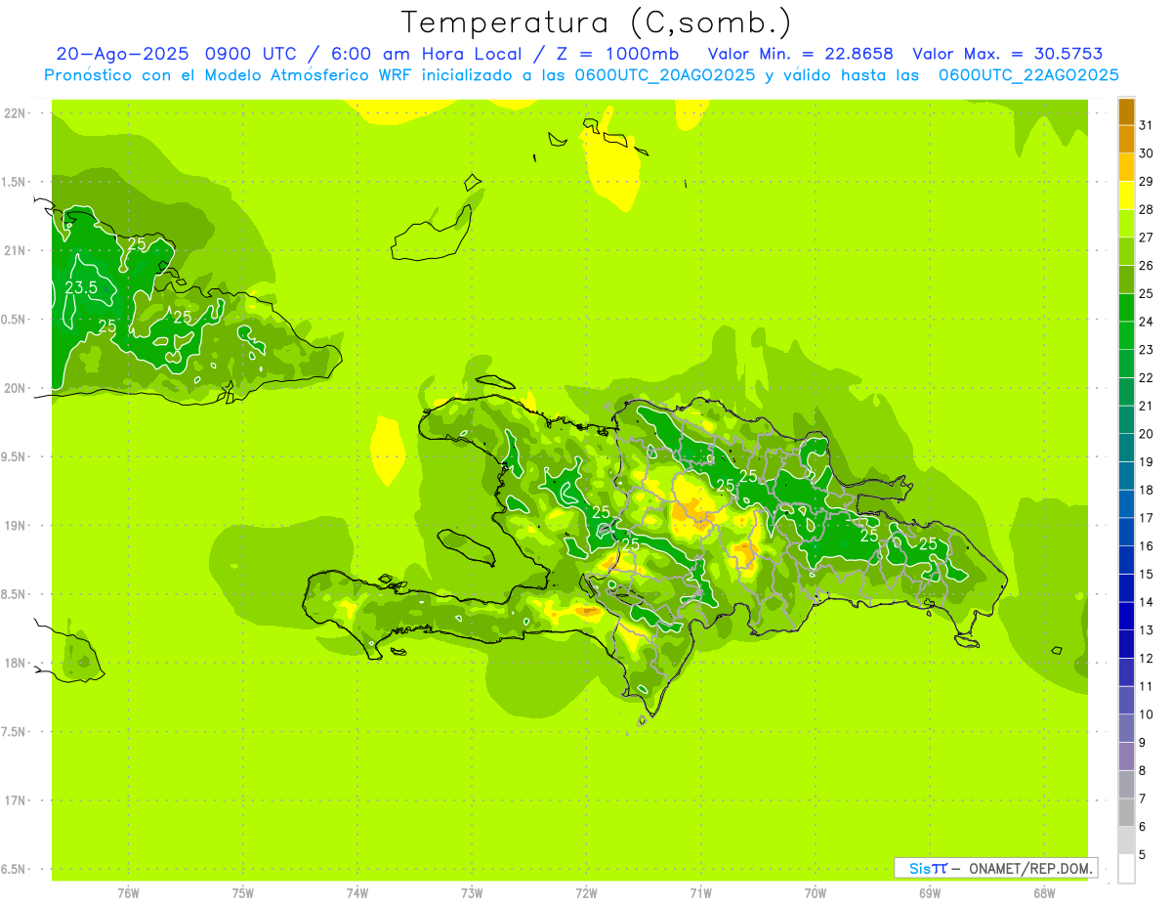Click 'Valor Min. = 22.8658' text

tap(801, 54)
